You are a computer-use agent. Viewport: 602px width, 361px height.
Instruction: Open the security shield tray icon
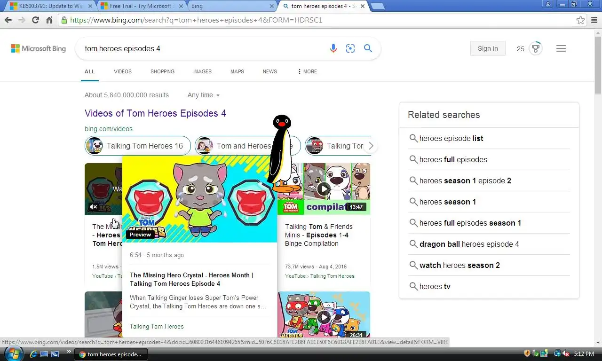527,353
